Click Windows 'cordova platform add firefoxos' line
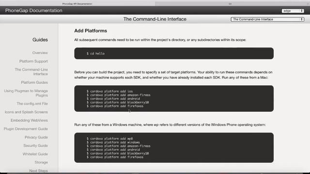The image size is (310, 174). [115, 157]
